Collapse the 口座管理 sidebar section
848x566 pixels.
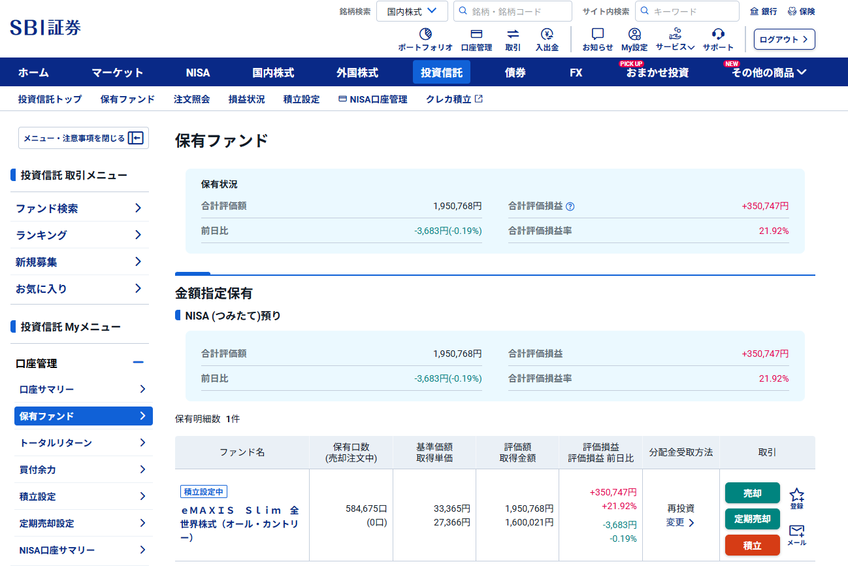coord(138,363)
